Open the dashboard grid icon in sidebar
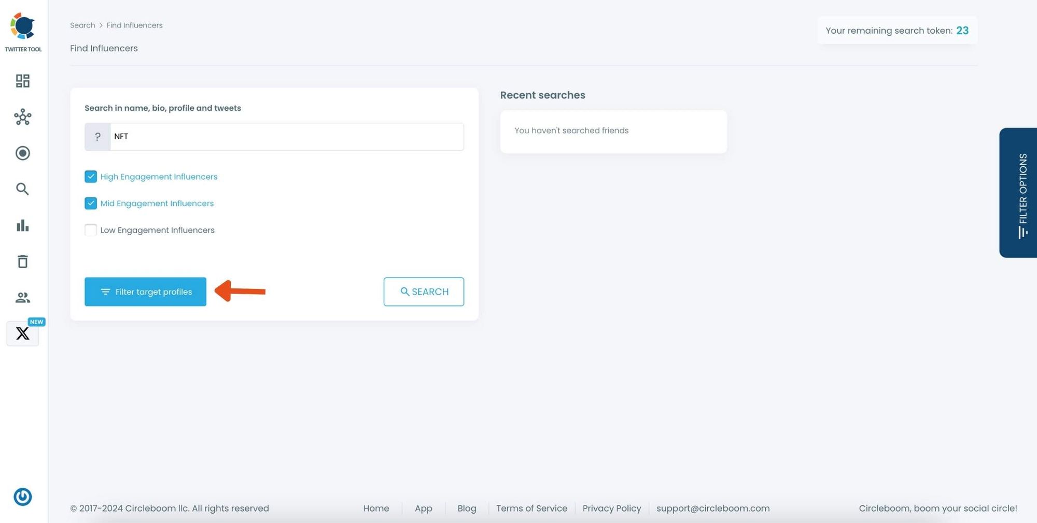 22,81
